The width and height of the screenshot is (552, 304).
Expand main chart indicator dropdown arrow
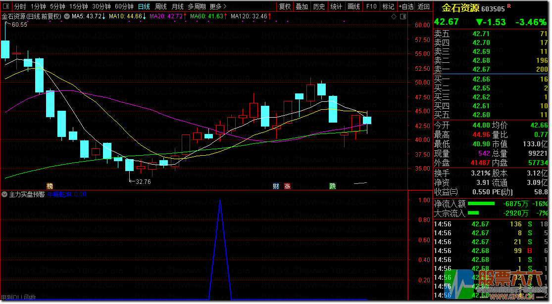point(66,16)
